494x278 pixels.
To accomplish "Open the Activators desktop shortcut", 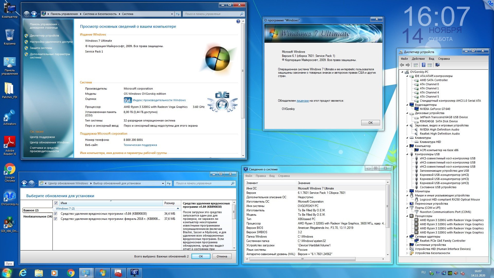I will tap(10, 118).
